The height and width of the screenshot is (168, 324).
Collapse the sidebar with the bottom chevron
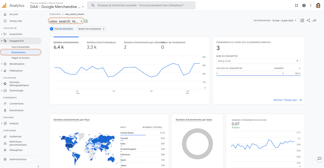click(38, 166)
